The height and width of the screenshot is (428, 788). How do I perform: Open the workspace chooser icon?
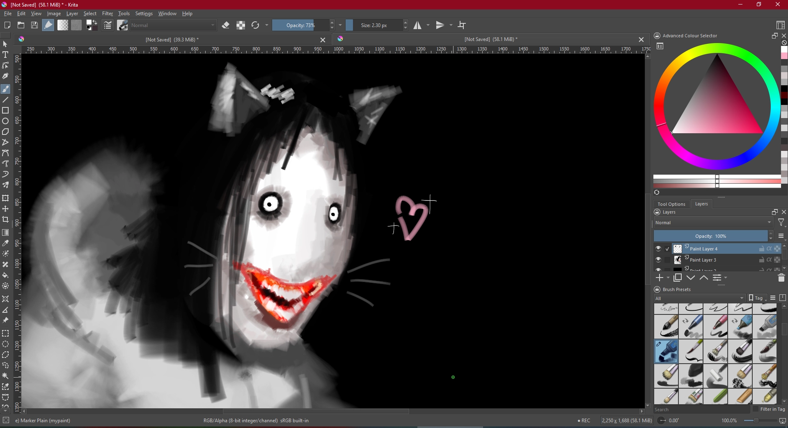[x=781, y=25]
